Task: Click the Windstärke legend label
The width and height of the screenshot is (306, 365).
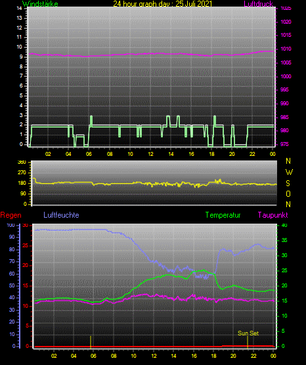Action: [40, 3]
